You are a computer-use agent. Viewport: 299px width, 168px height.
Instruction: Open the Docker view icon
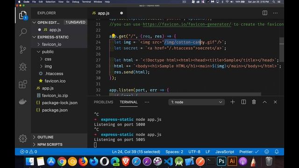pyautogui.click(x=23, y=102)
